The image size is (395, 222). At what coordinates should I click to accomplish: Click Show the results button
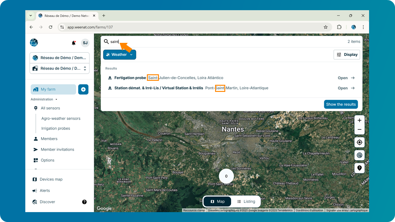341,104
